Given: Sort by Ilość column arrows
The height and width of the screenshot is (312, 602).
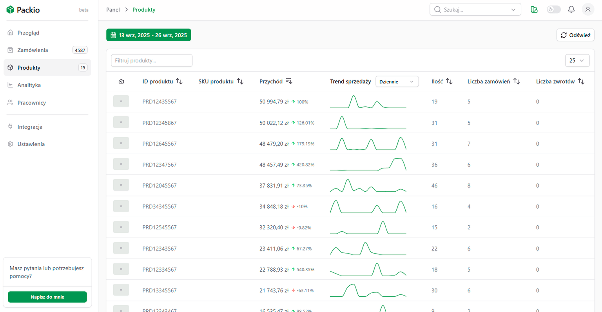Looking at the screenshot, I should point(449,82).
